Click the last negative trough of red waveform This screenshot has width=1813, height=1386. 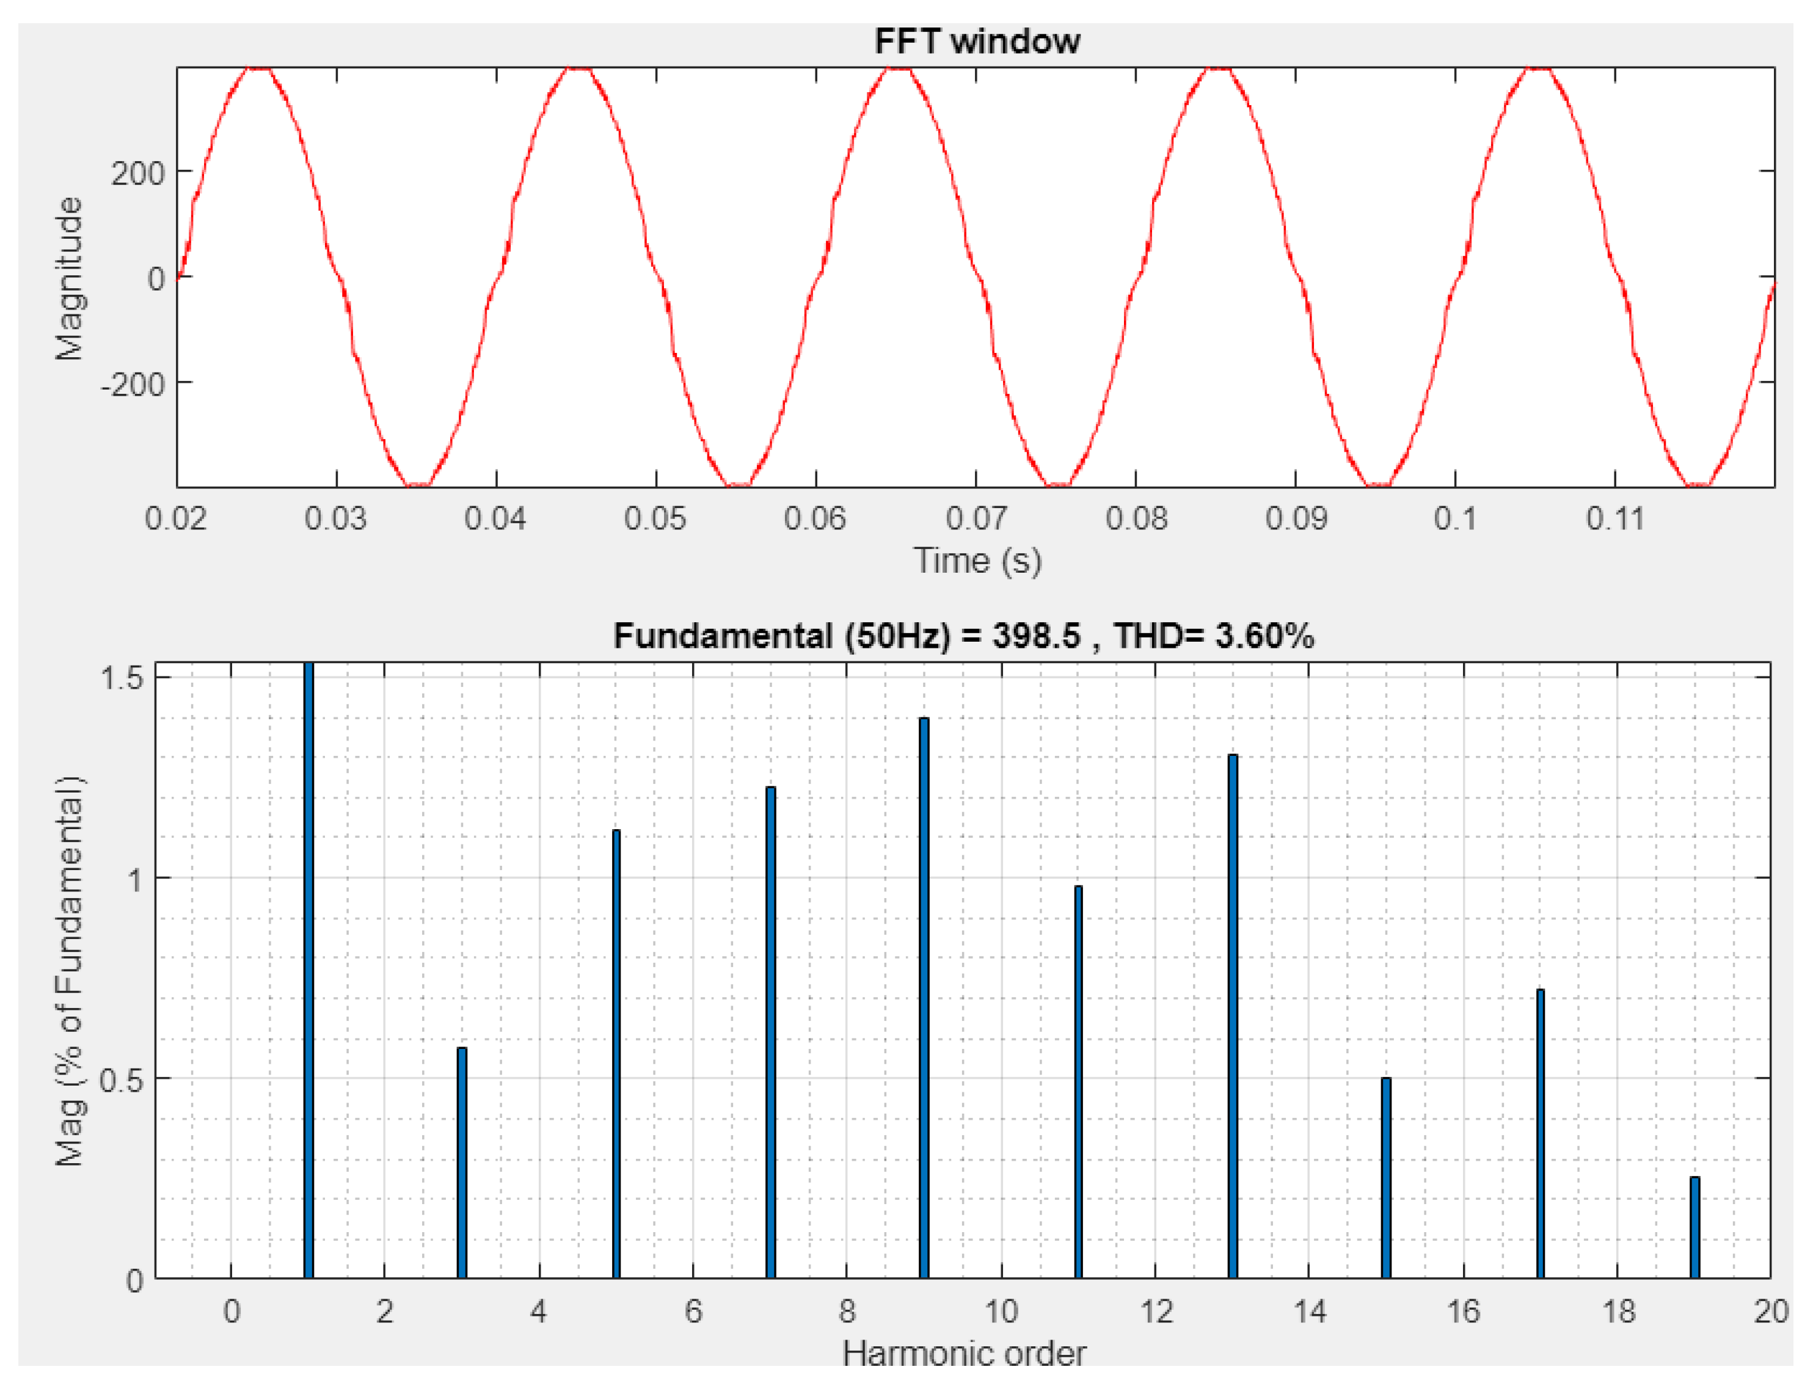[x=1698, y=484]
